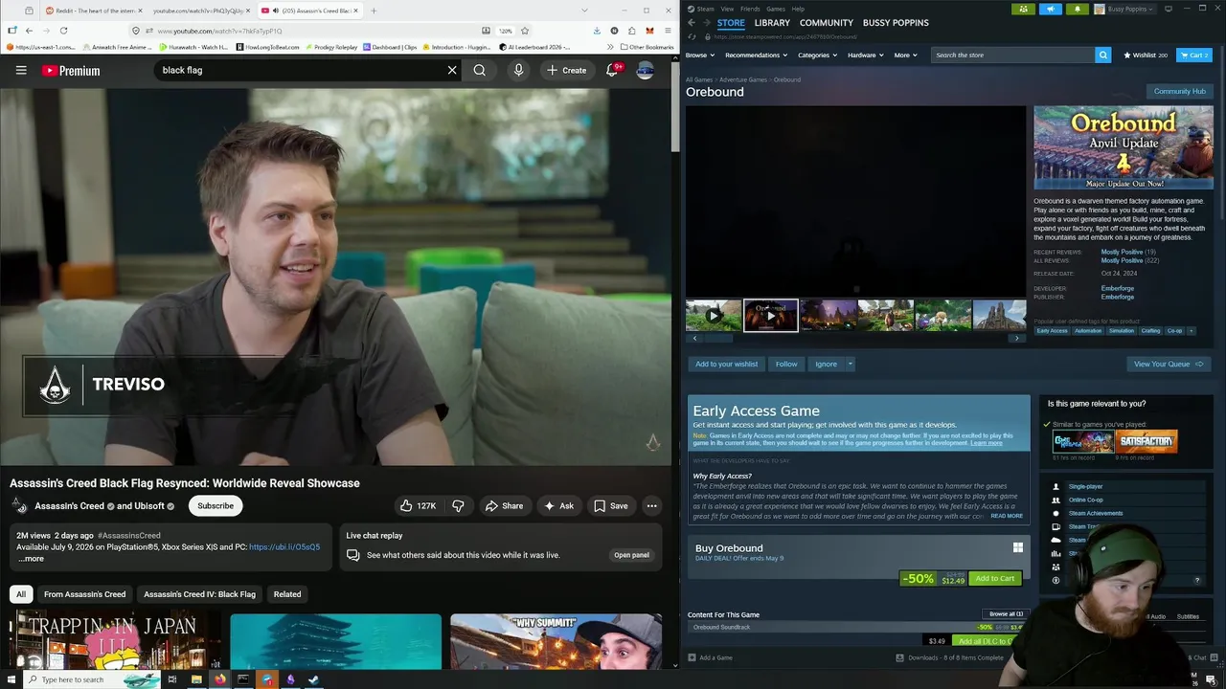Open Steam announcements megaphone button
The image size is (1226, 689).
pos(1050,9)
